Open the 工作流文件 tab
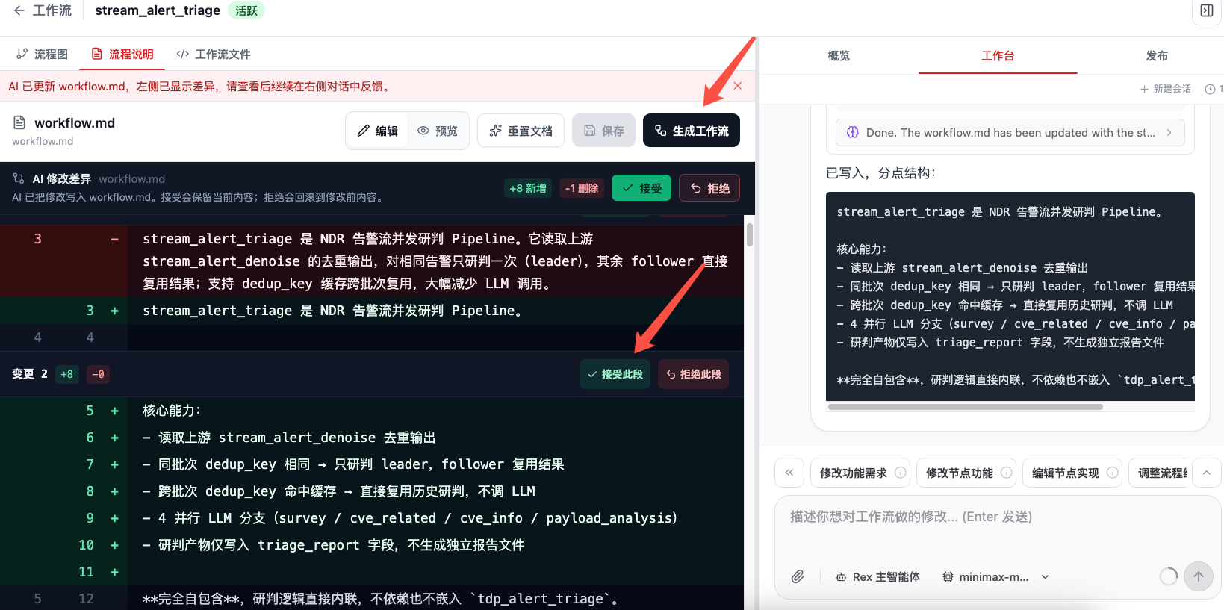This screenshot has height=610, width=1224. pyautogui.click(x=214, y=55)
